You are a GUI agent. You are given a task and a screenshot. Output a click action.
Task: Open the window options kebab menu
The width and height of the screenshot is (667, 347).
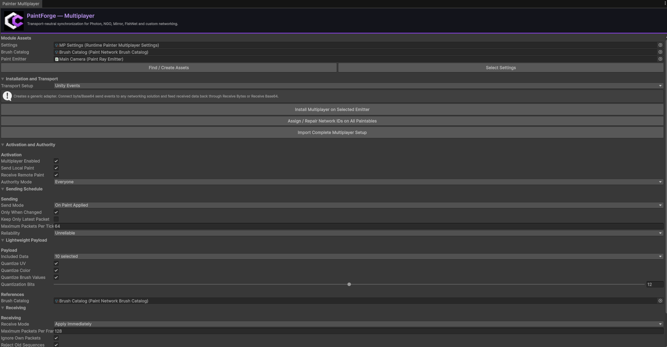point(665,3)
